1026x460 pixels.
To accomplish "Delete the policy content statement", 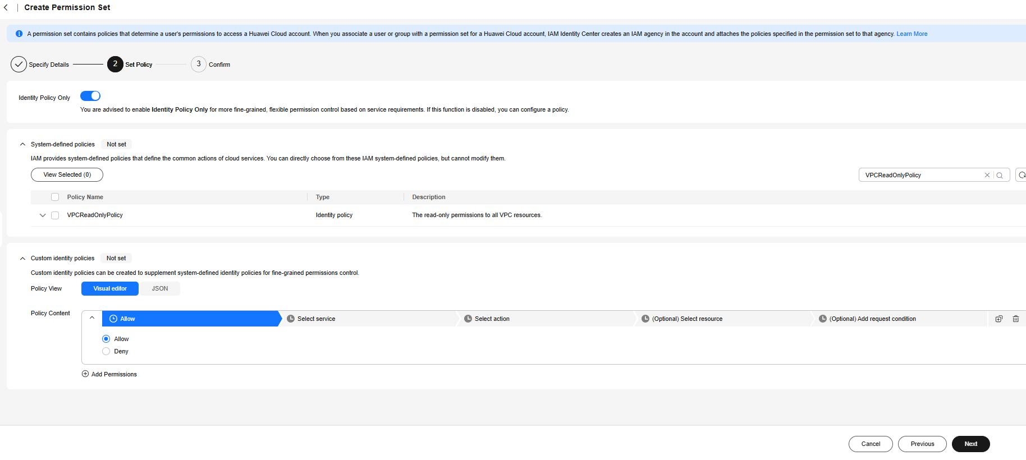I will (1015, 319).
